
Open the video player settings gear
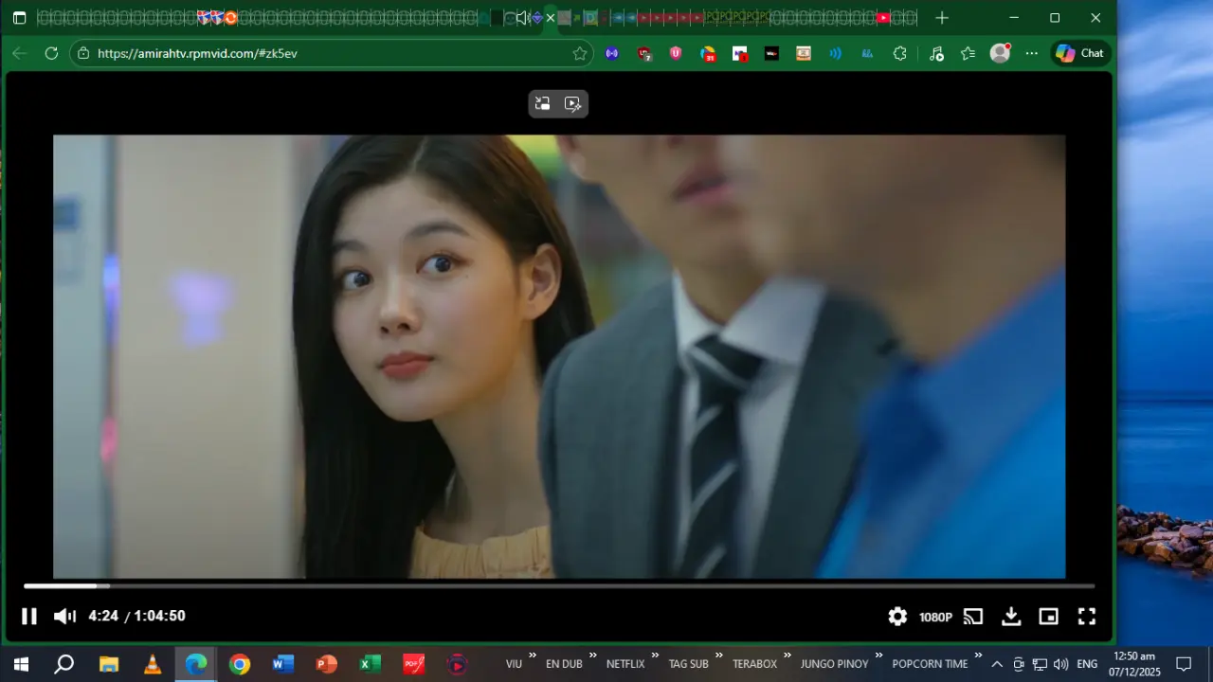coord(897,617)
